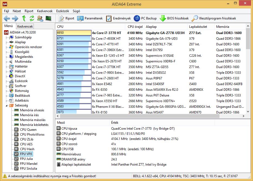Sort by Lapkakészlet column header
Image resolution: width=253 pixels, height=181 pixels.
(x=201, y=26)
